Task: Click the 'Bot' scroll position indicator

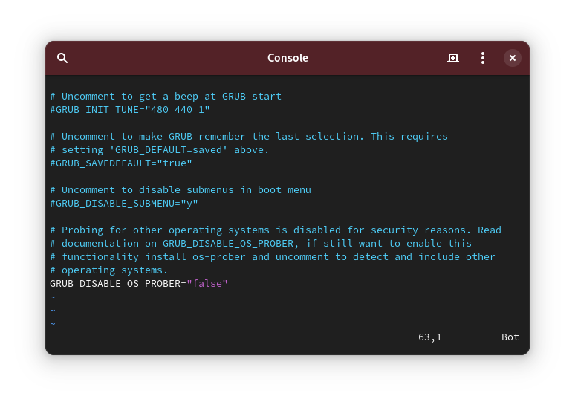Action: (510, 337)
